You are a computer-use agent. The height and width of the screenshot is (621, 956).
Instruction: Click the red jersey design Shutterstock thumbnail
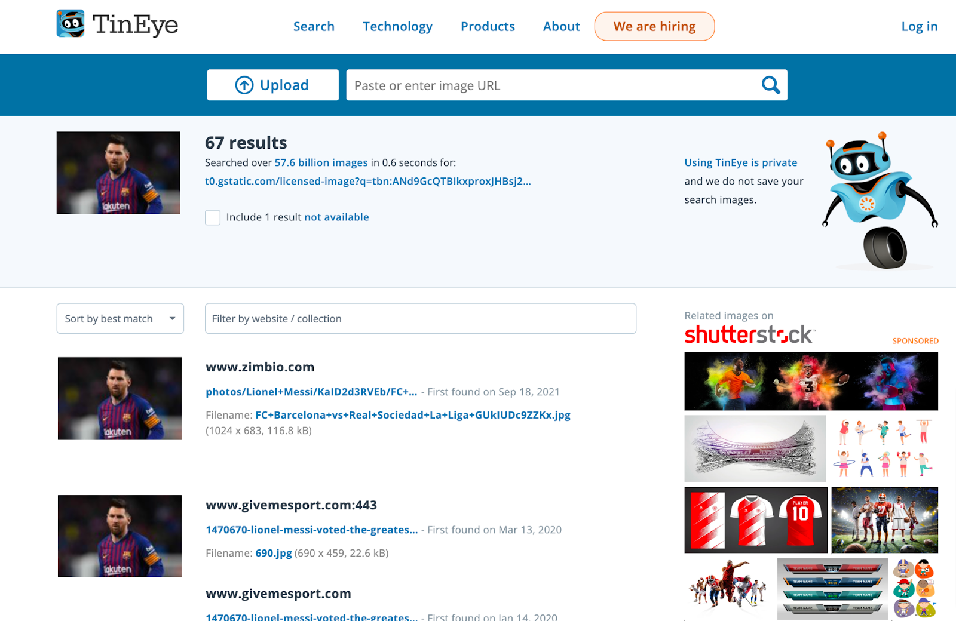point(755,519)
